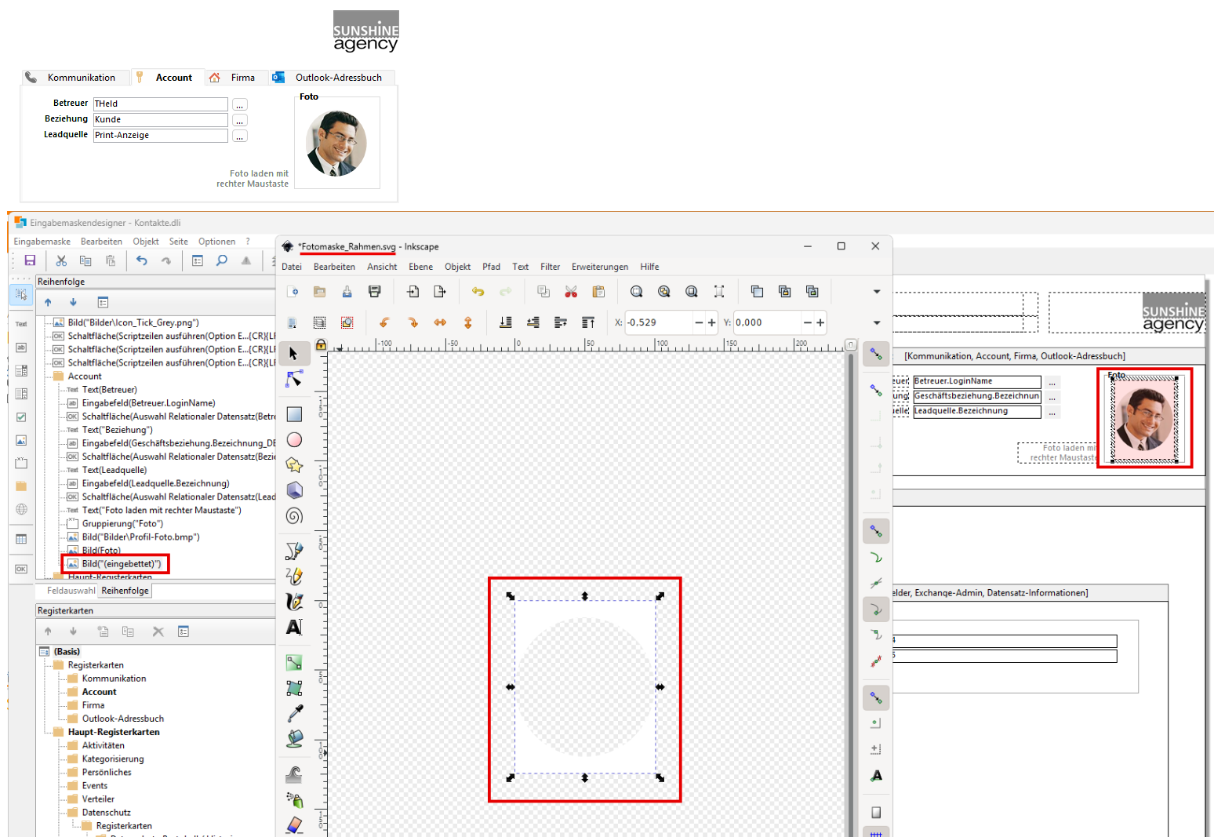This screenshot has height=837, width=1214.
Task: Click the scissors Cut icon in Inkscape
Action: pyautogui.click(x=571, y=292)
